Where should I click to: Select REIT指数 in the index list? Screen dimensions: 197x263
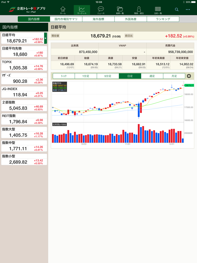[x=24, y=119]
